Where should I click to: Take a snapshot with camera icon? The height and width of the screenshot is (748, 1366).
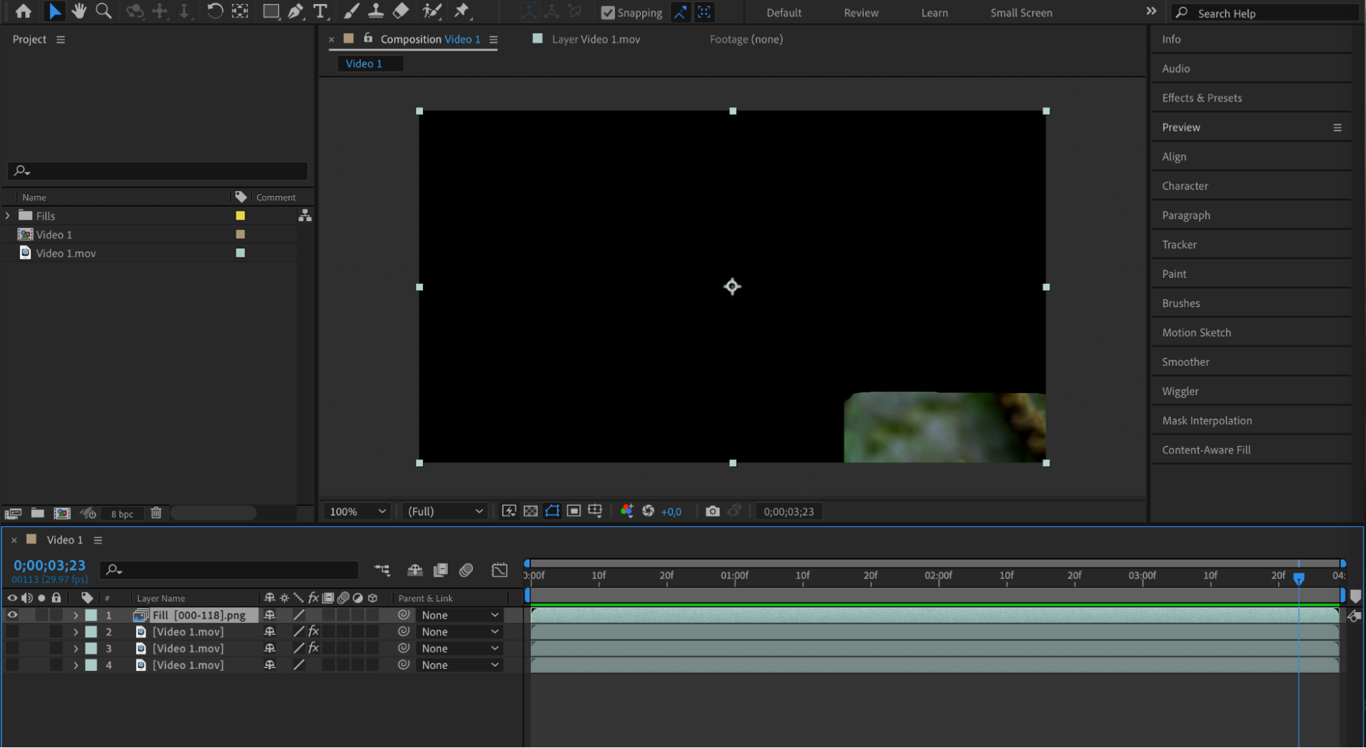click(x=712, y=511)
